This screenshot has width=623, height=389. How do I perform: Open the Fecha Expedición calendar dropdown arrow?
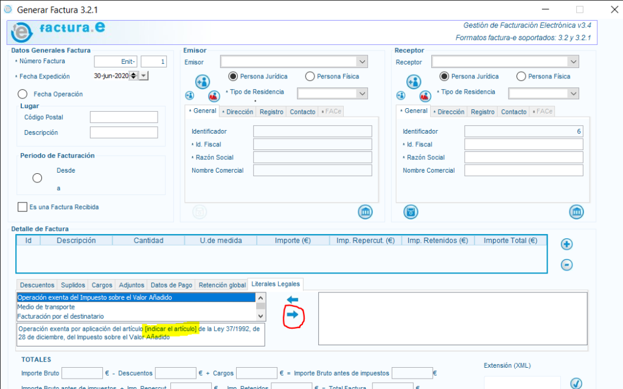tap(144, 75)
